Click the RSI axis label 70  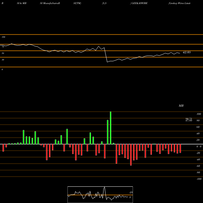coord(3,47)
